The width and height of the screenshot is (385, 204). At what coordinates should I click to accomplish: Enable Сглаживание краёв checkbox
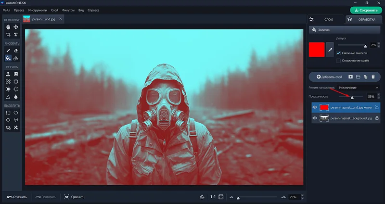338,61
